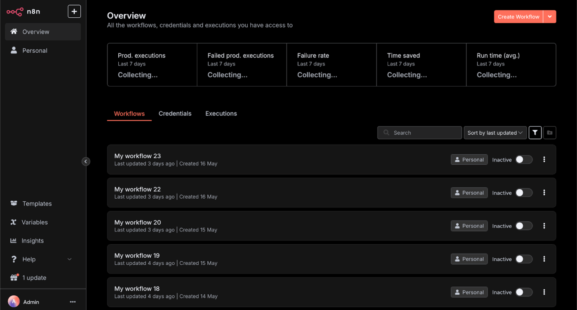Activate the My workflow 23 toggle
Screen dimensions: 577x310
click(523, 160)
